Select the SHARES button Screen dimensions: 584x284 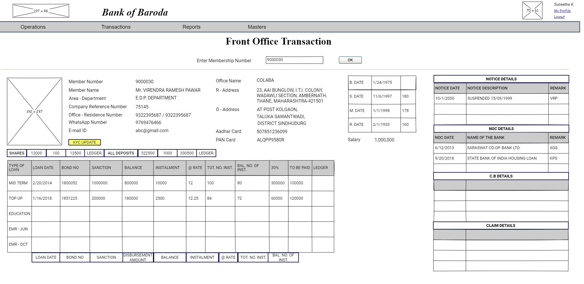(x=17, y=153)
